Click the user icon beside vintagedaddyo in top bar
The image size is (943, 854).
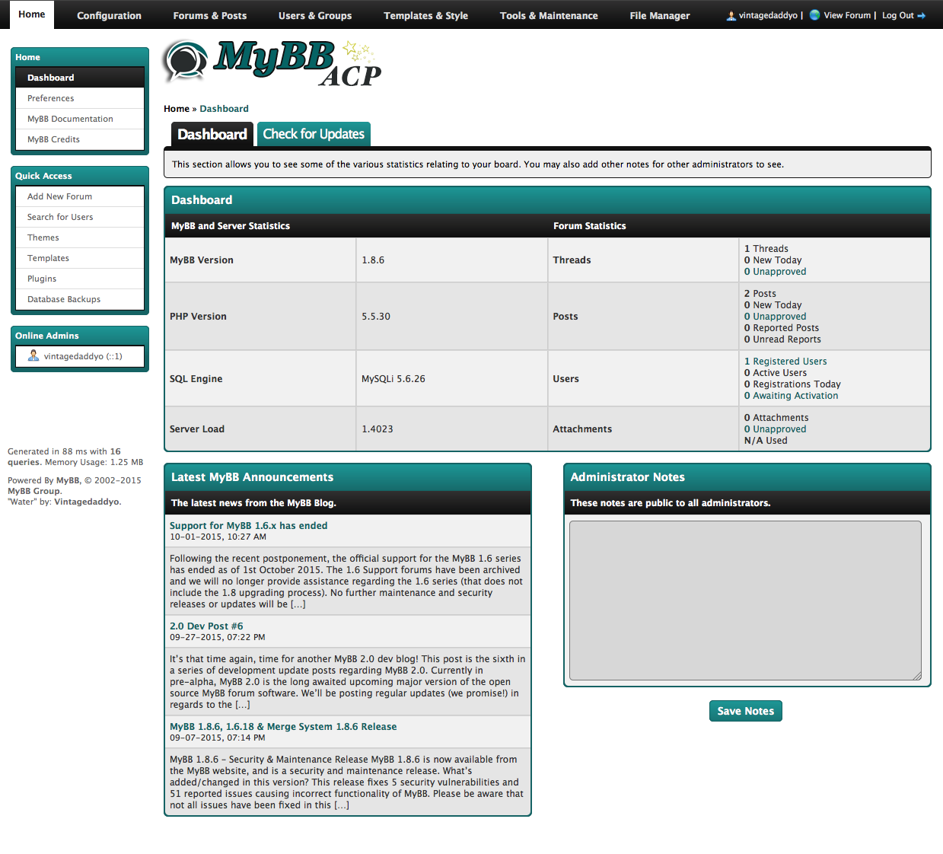(731, 15)
